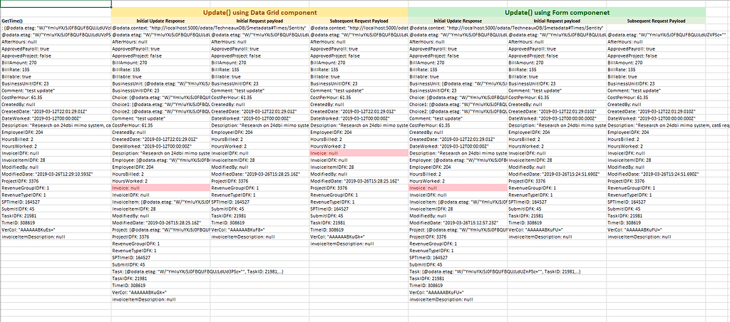Click 'RevenueGroupIDFK: 1' in Data Grid Initial Request payload column
730x322 pixels.
coord(259,187)
